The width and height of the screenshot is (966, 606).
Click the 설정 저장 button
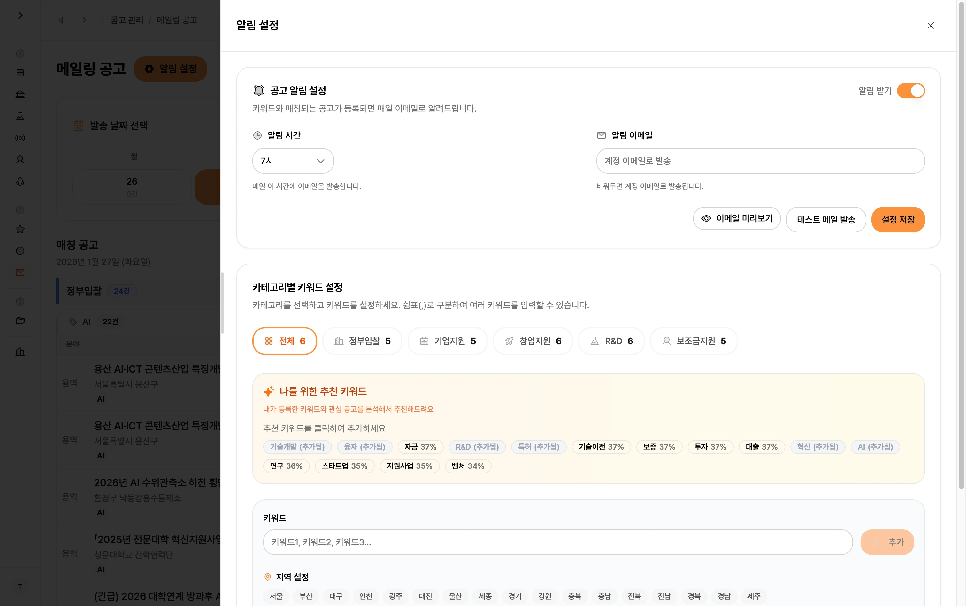[898, 220]
